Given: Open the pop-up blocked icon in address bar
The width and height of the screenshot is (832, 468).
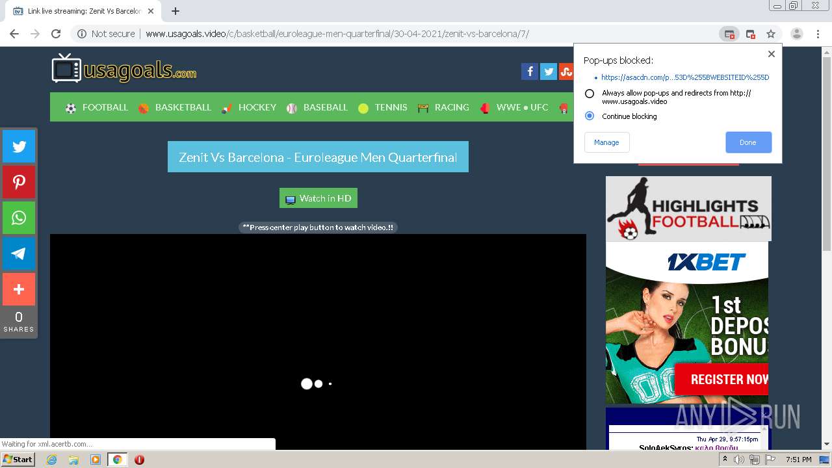Looking at the screenshot, I should pyautogui.click(x=729, y=34).
